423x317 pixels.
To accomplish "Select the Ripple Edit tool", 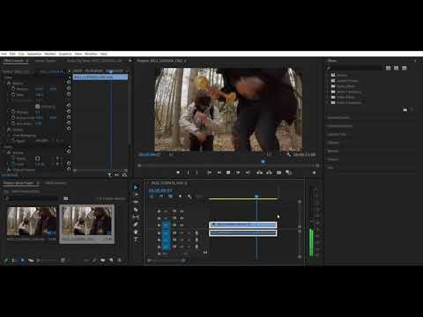I will click(x=136, y=203).
